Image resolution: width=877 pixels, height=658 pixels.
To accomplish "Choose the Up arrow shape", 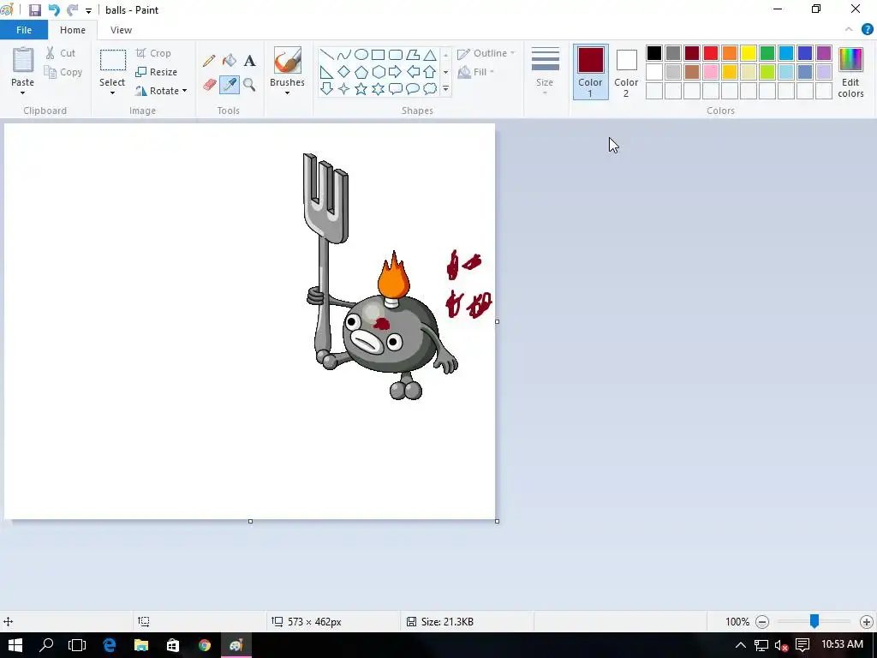I will pos(430,72).
